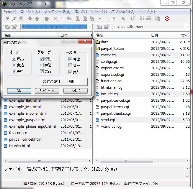The image size is (193, 189).
Task: Click the Make Folder toolbar icon
Action: coord(69,19)
